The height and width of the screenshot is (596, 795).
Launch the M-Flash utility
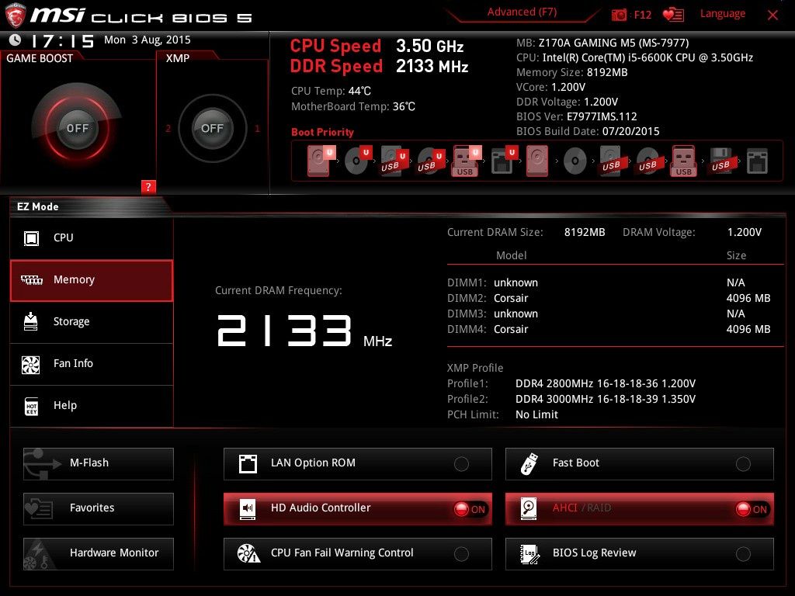click(99, 464)
